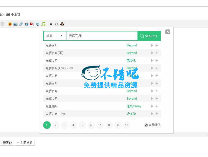The width and height of the screenshot is (208, 157).
Task: Go to results page 2
Action: pos(56,125)
